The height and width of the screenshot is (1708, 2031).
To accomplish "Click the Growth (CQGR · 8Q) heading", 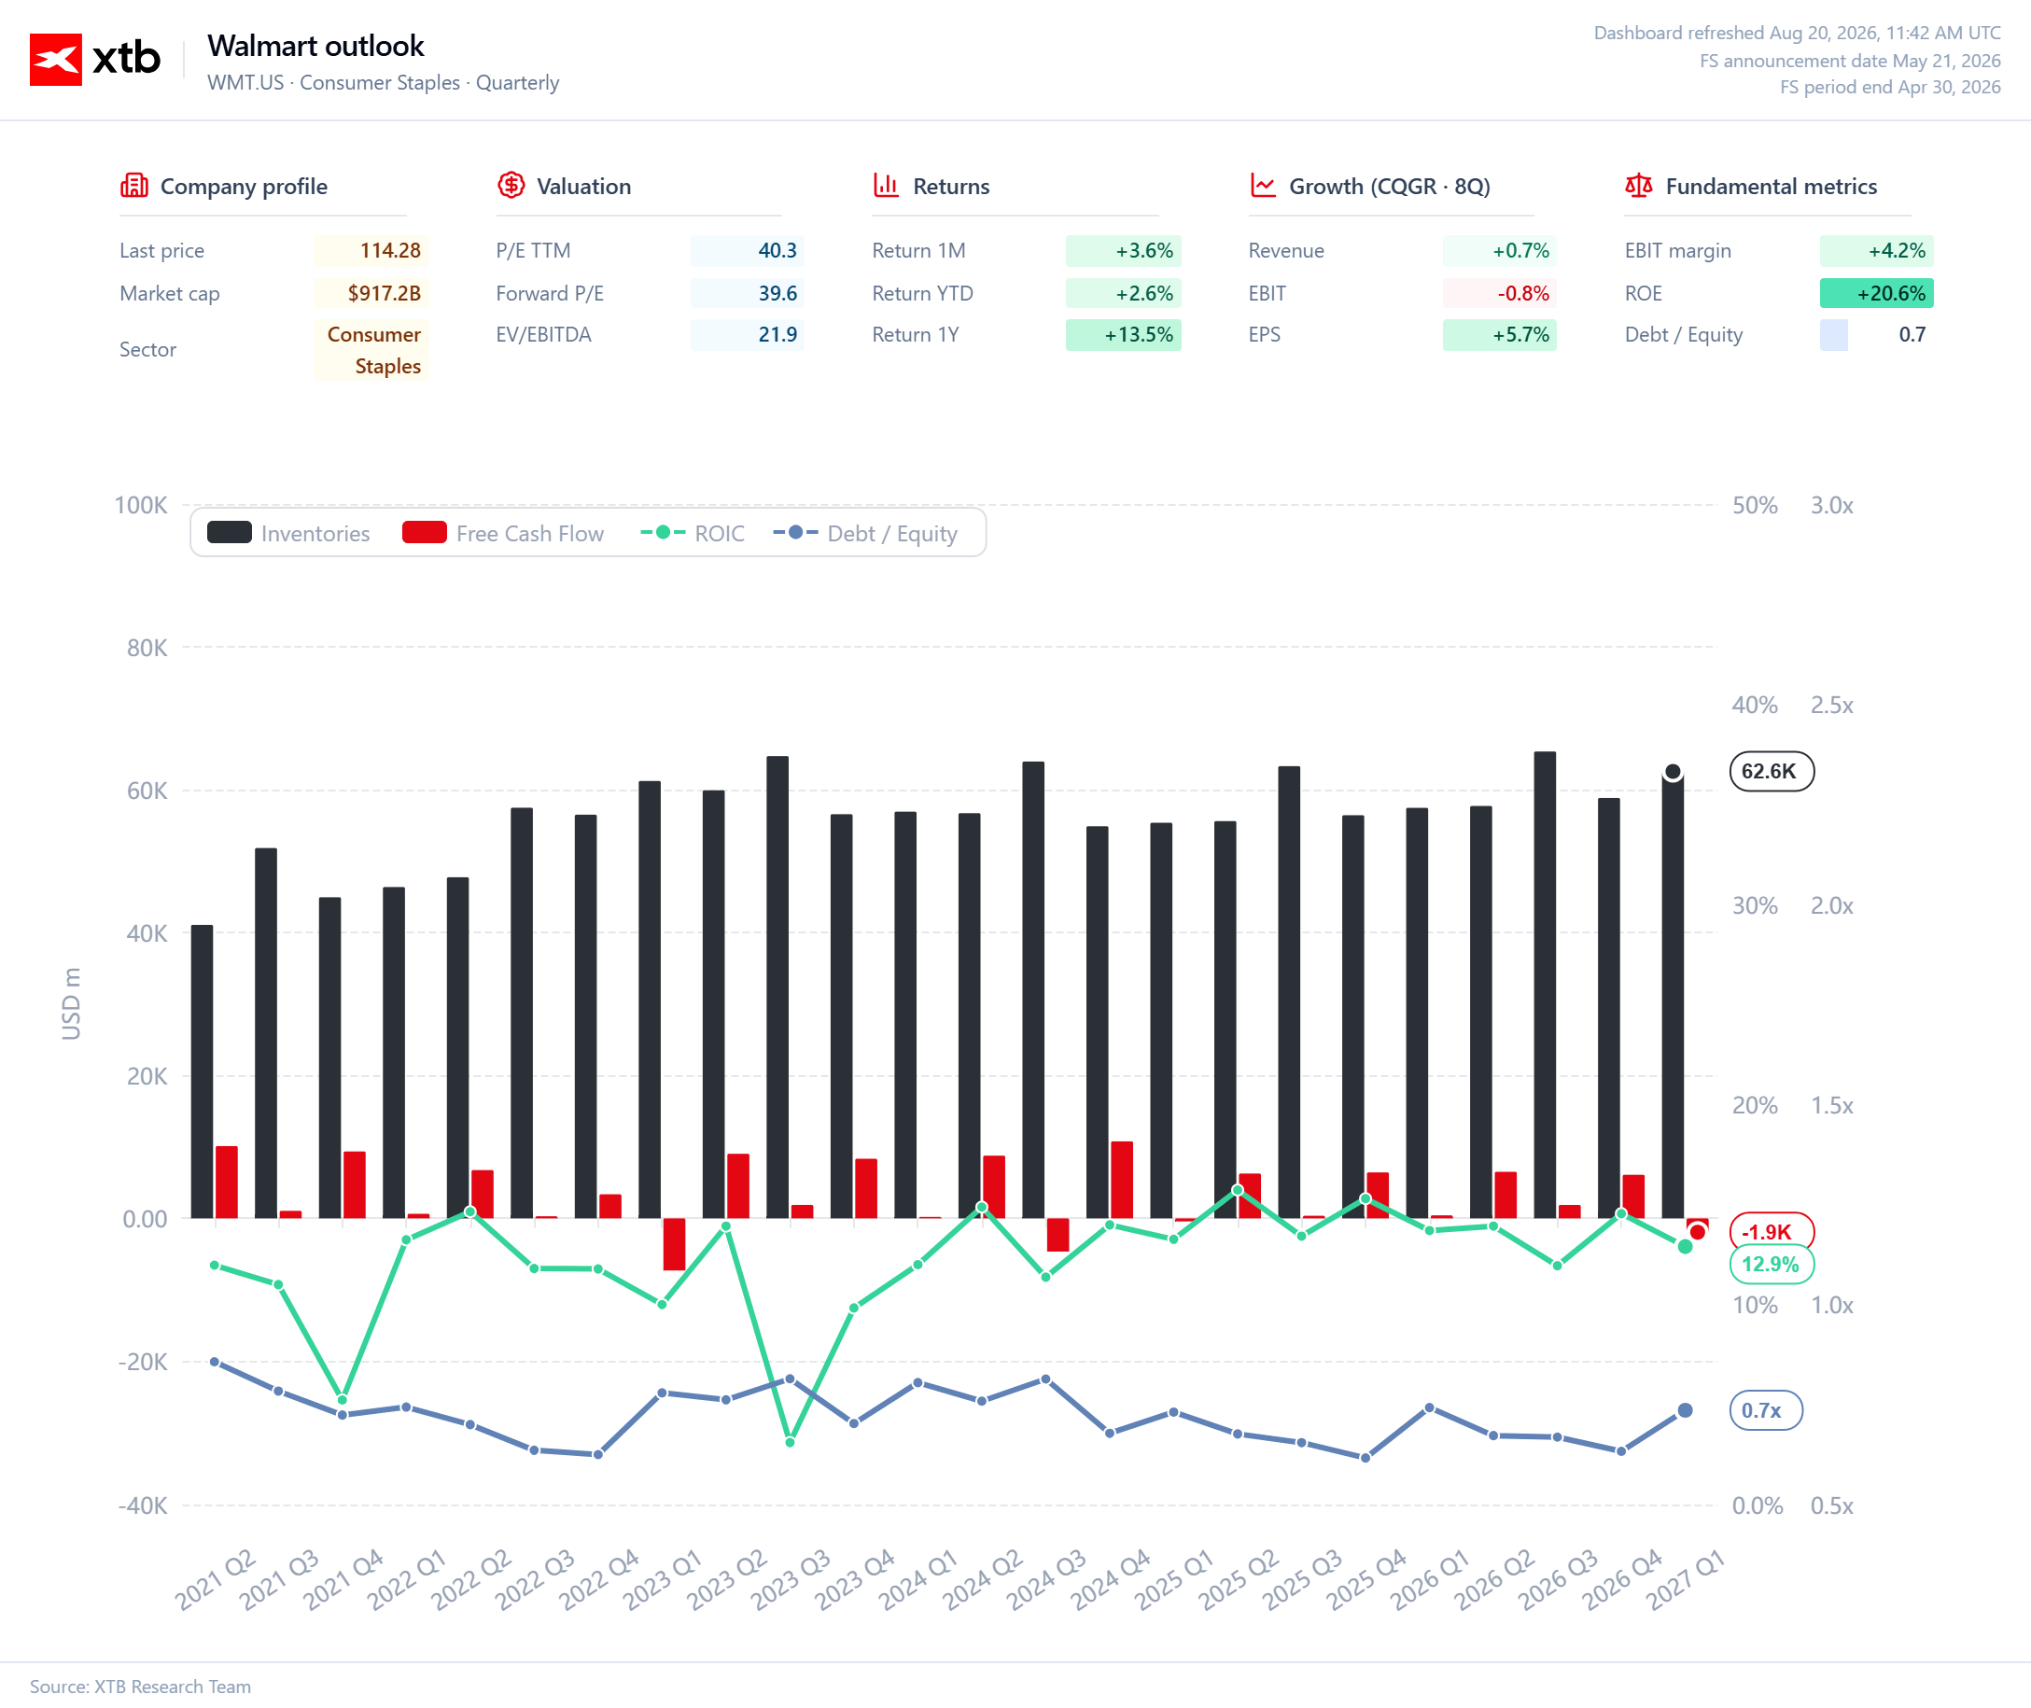I will coord(1389,186).
